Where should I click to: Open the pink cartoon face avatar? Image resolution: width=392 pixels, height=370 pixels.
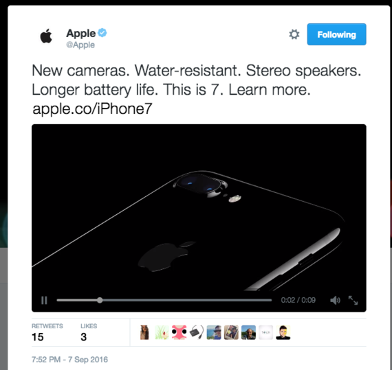pyautogui.click(x=179, y=332)
